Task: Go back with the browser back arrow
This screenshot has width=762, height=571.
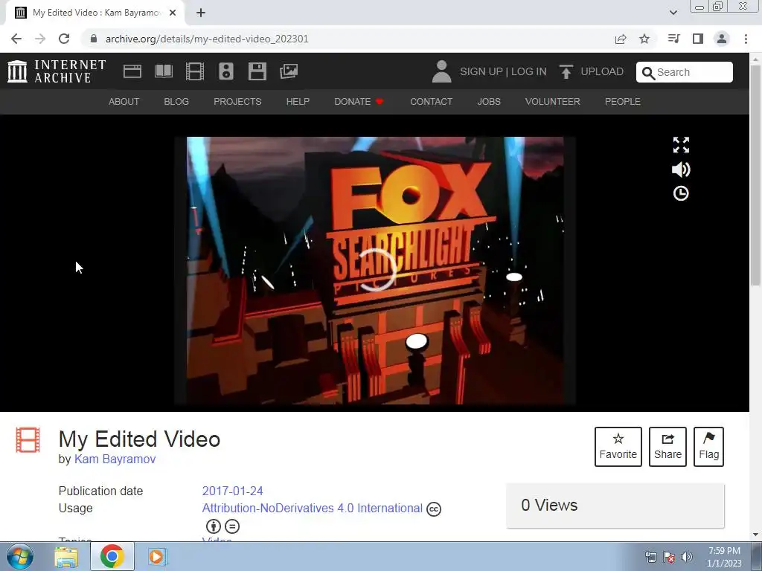Action: point(16,39)
